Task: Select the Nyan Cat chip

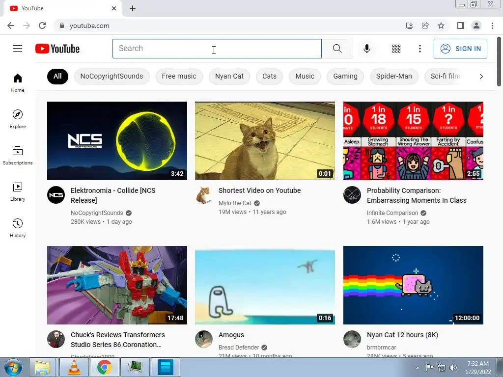Action: [229, 76]
